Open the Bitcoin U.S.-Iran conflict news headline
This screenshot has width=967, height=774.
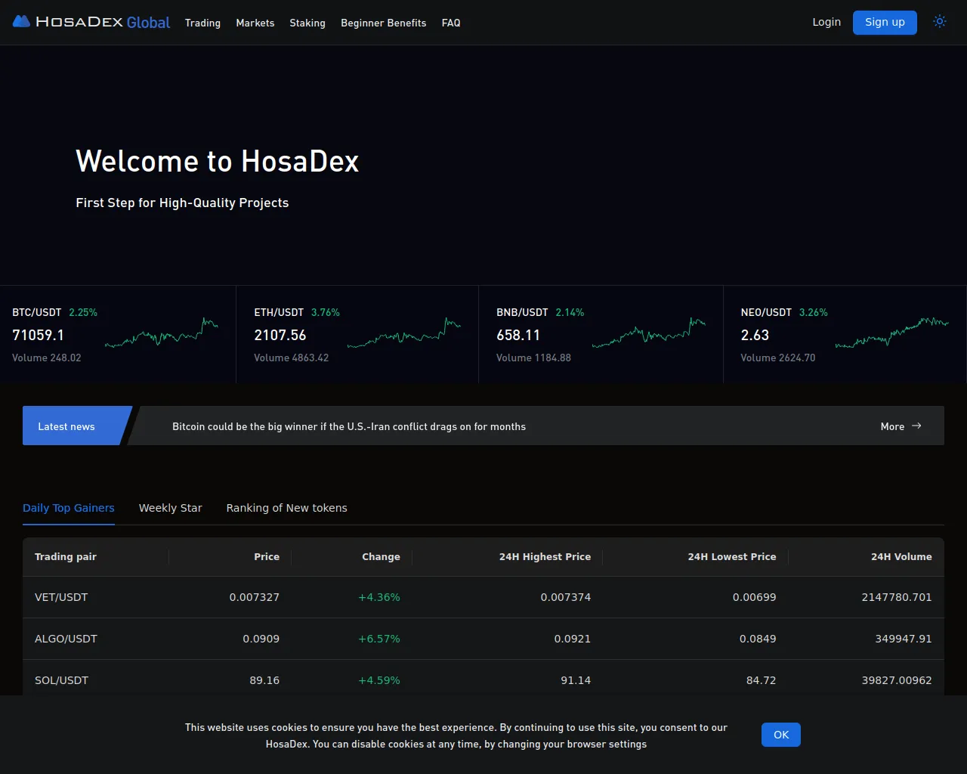coord(349,426)
